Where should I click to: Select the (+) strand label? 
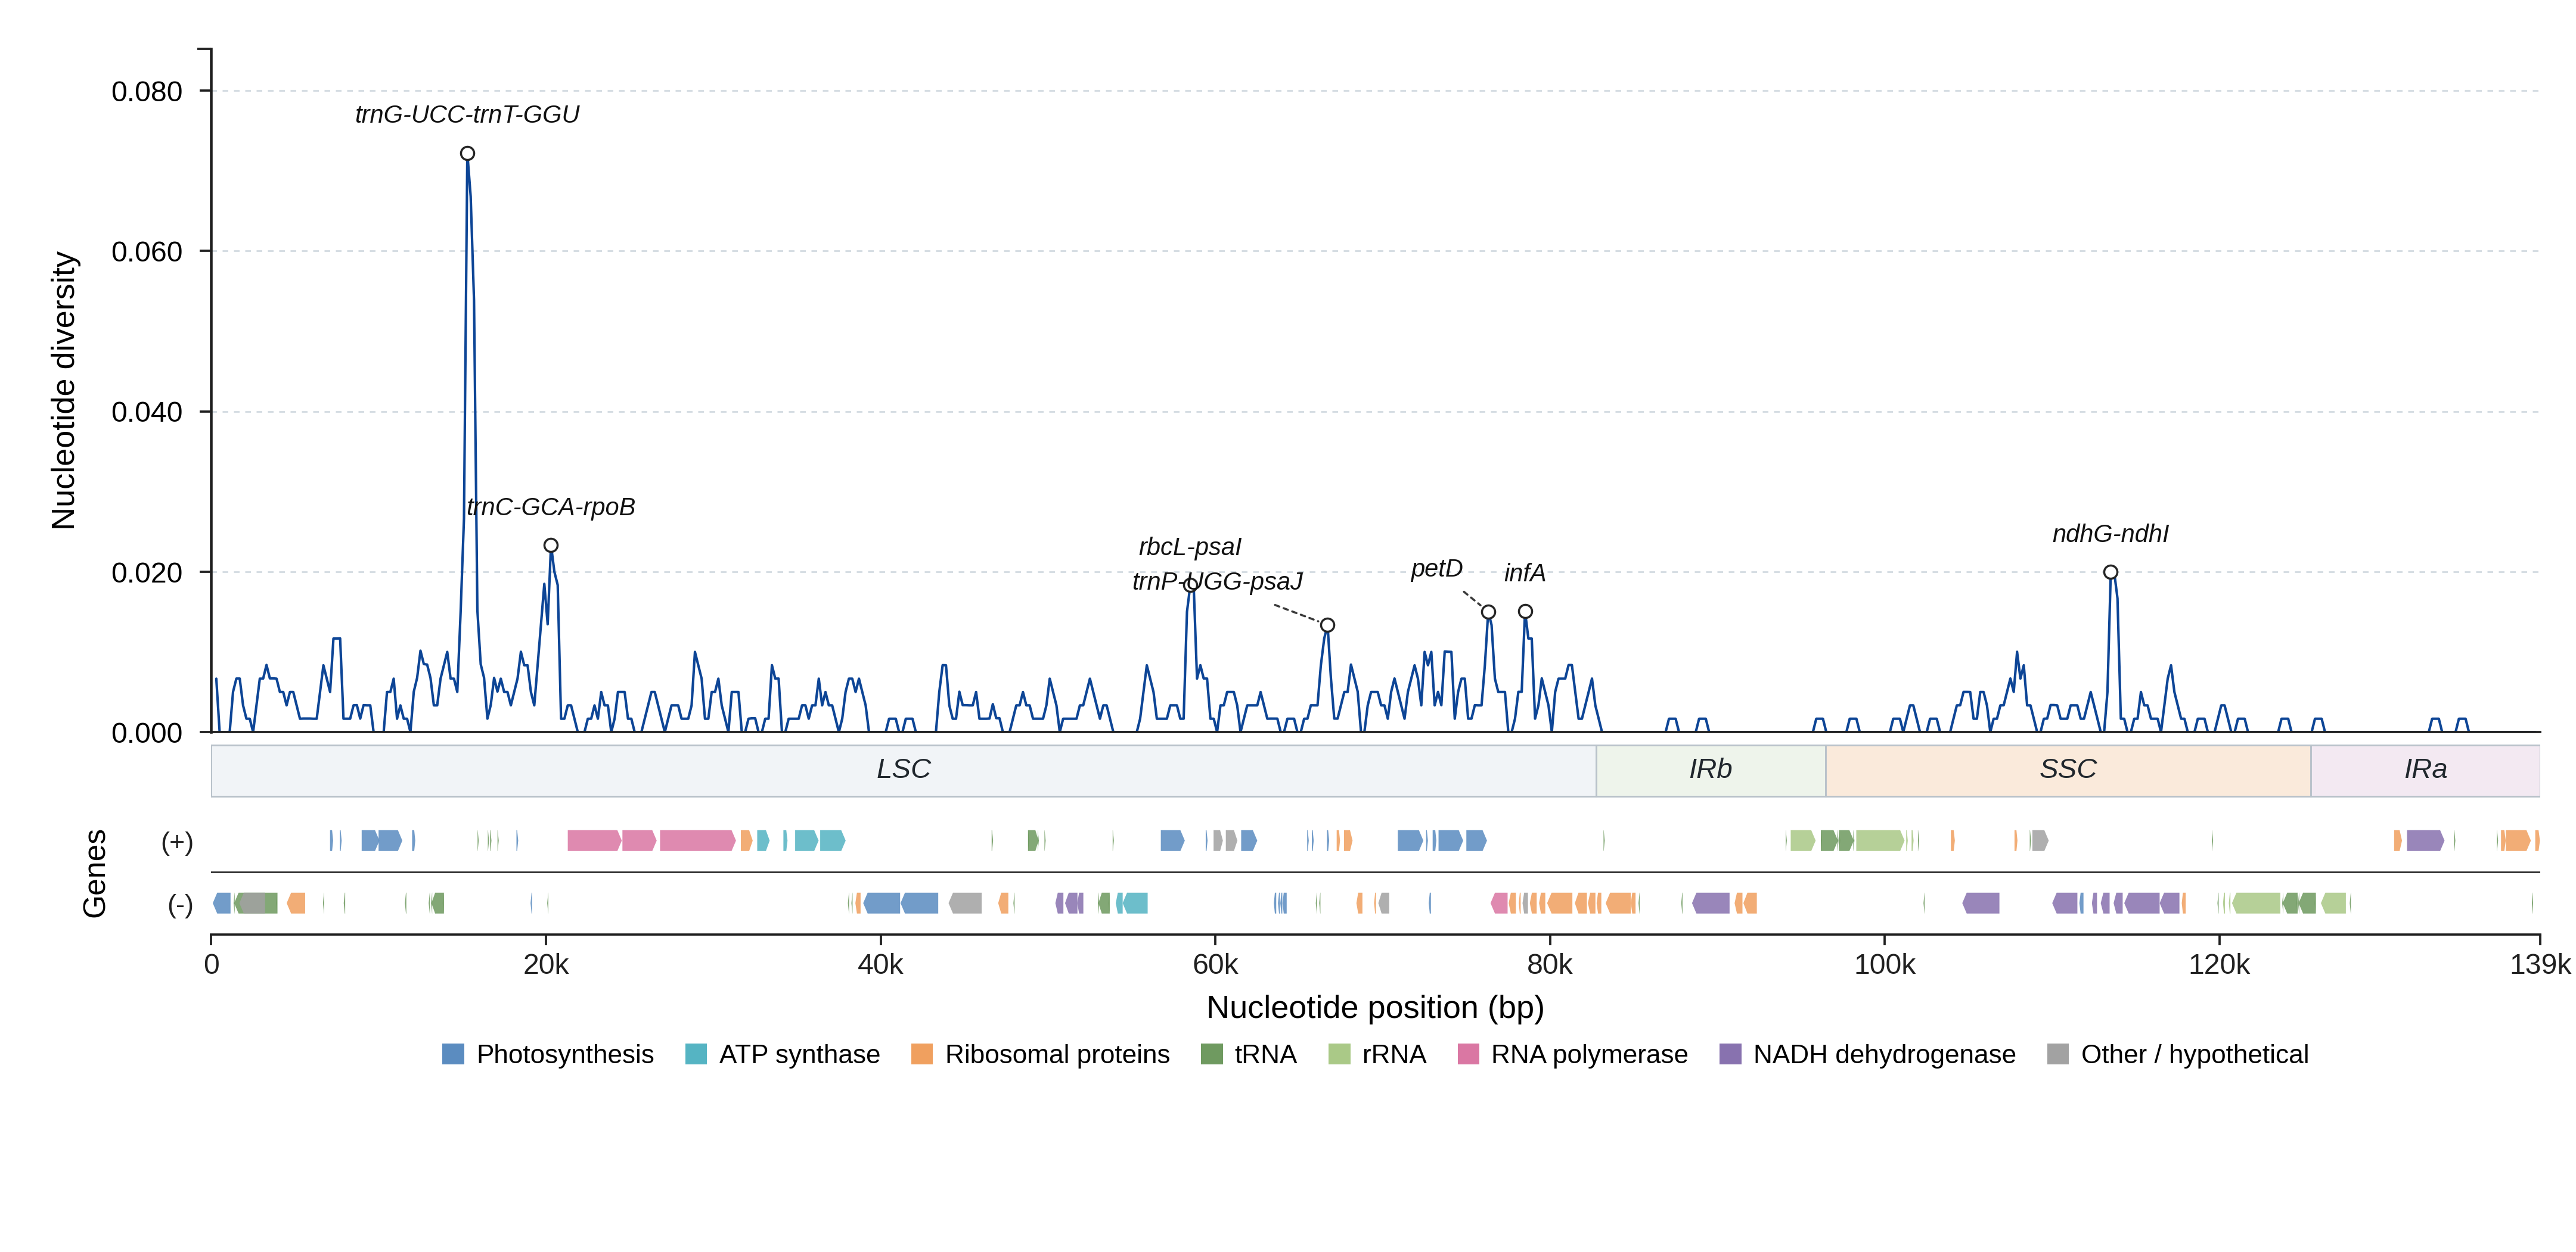tap(177, 842)
